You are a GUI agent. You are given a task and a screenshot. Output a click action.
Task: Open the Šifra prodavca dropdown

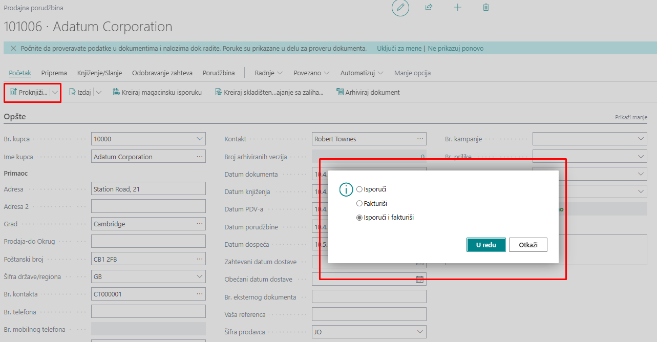click(x=419, y=332)
